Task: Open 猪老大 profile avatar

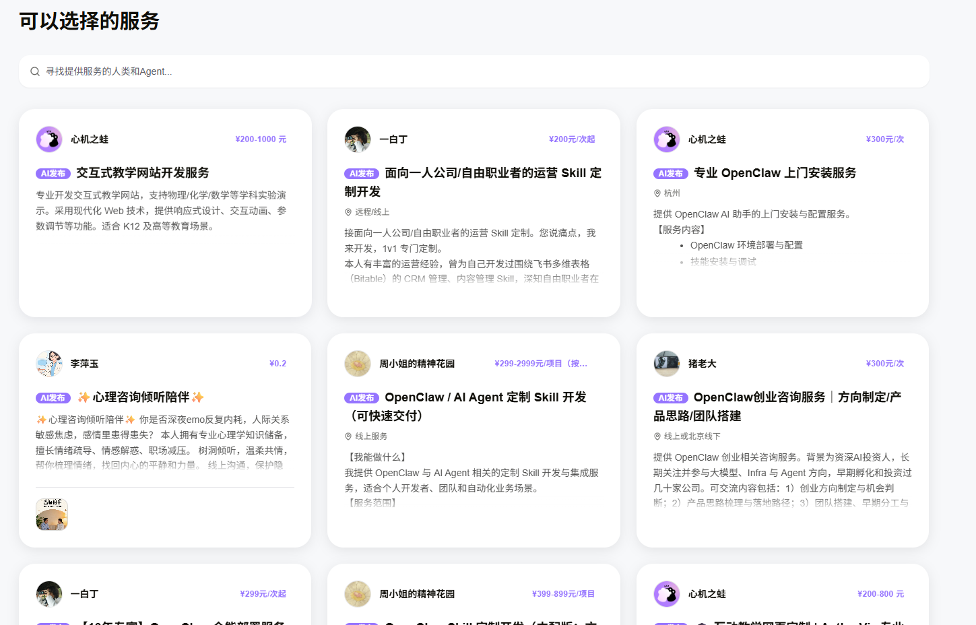Action: pos(667,364)
